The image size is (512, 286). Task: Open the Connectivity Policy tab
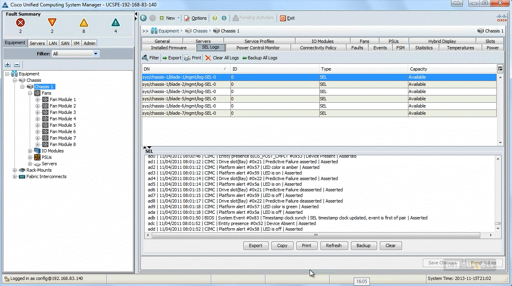[318, 48]
